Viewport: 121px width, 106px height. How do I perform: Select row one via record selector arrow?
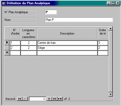(x=7, y=43)
